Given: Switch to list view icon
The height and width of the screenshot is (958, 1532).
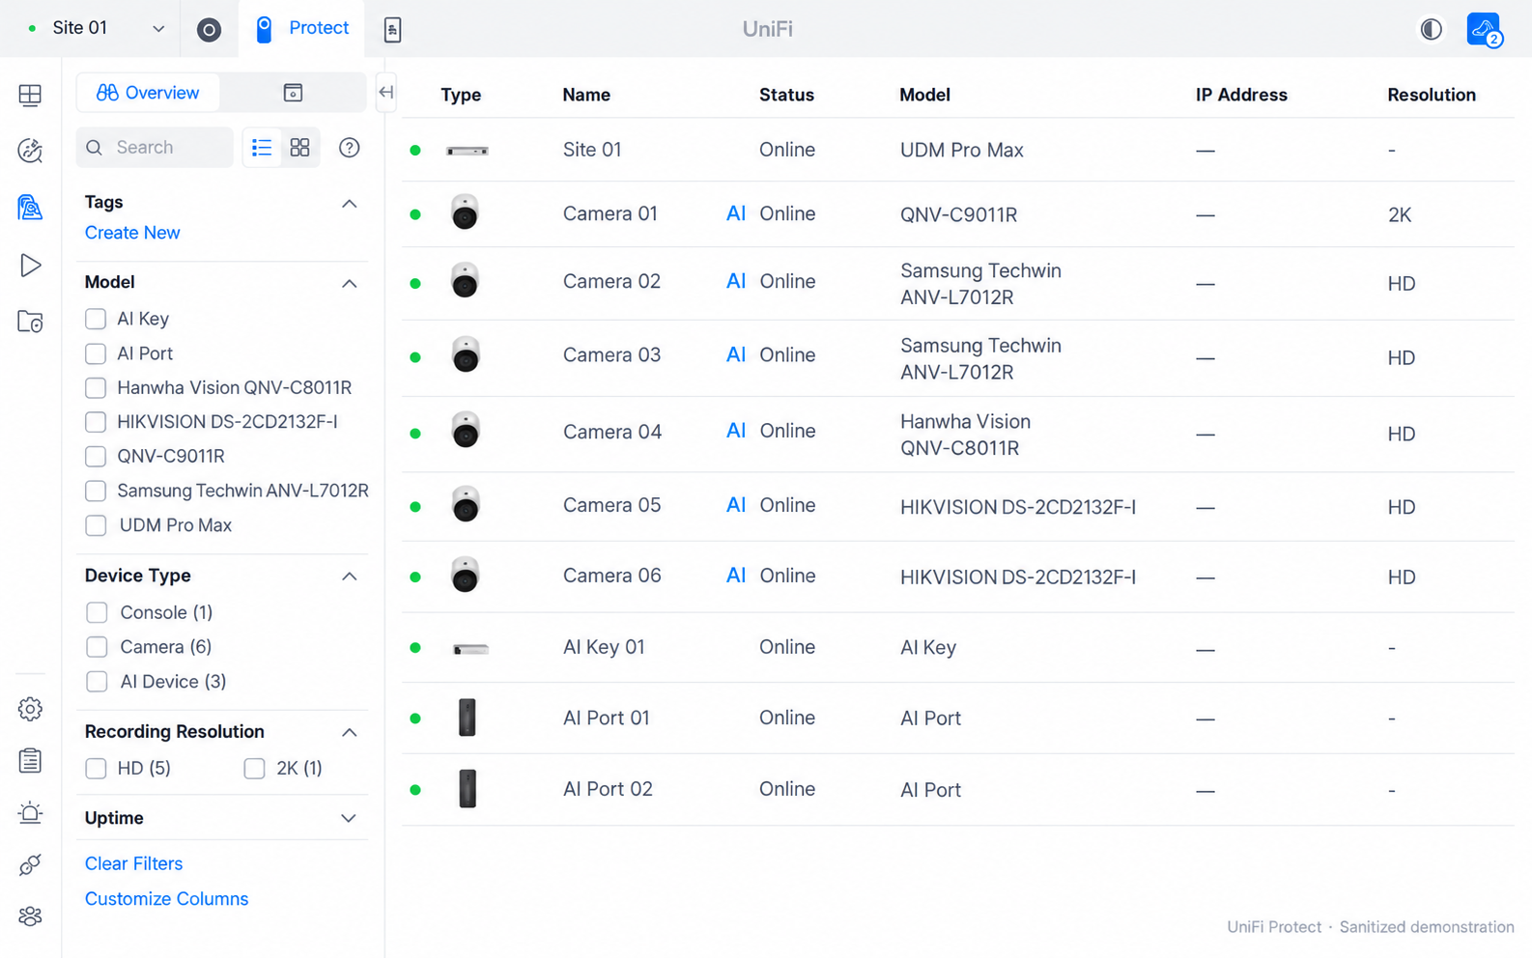Looking at the screenshot, I should click(x=262, y=147).
